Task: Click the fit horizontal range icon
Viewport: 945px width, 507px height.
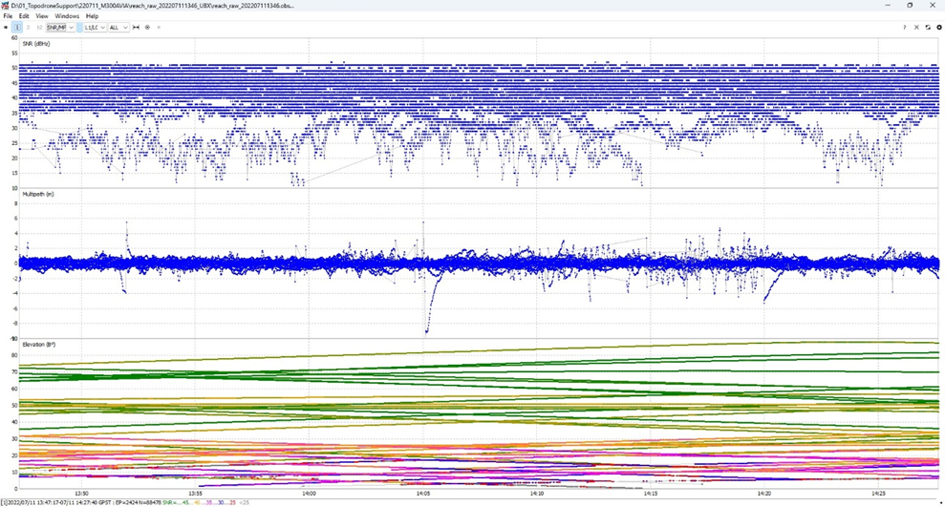Action: pyautogui.click(x=137, y=27)
